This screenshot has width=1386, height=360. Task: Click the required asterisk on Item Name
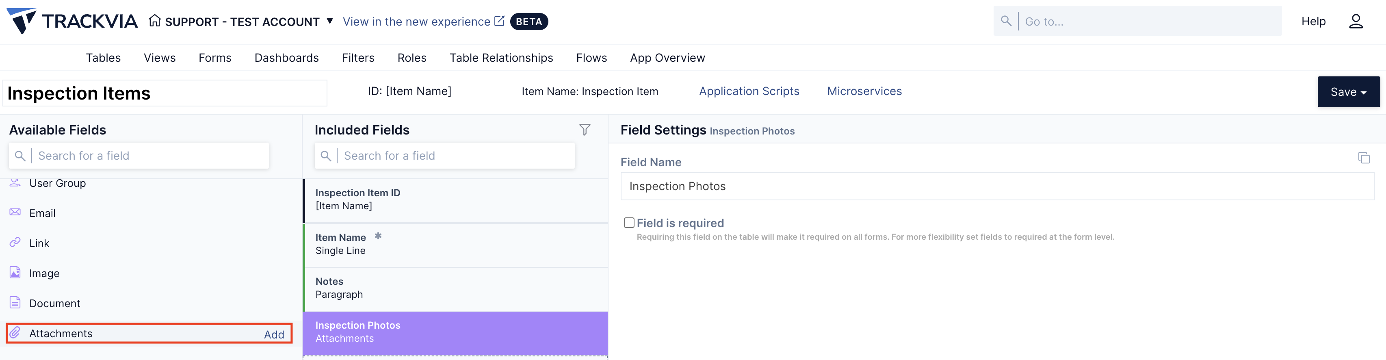point(378,236)
